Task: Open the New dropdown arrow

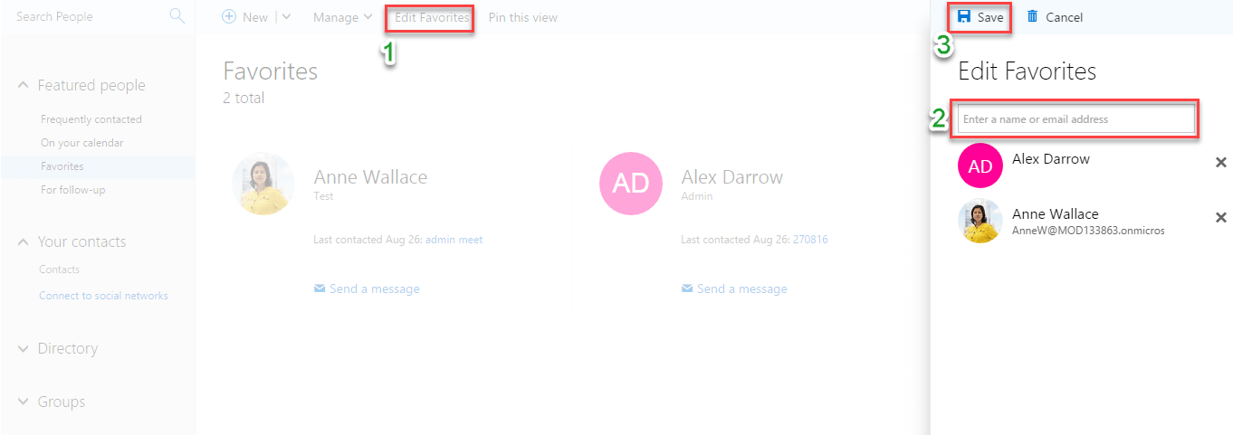Action: pyautogui.click(x=287, y=17)
